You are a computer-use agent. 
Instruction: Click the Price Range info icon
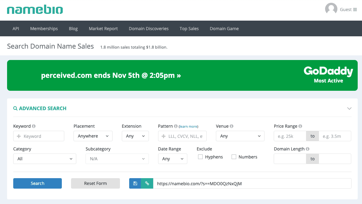[x=300, y=126]
